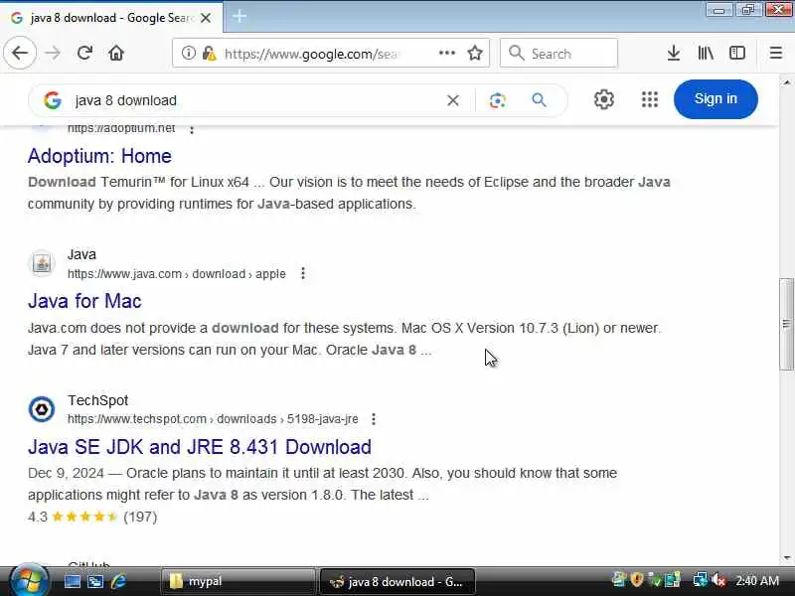This screenshot has height=596, width=795.
Task: Open page actions three-dot menu
Action: [x=446, y=53]
